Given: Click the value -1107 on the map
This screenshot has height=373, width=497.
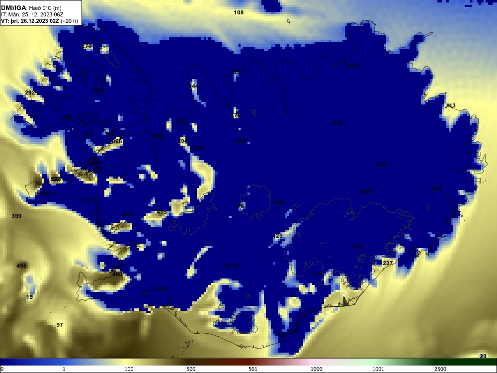Looking at the screenshot, I should [197, 148].
